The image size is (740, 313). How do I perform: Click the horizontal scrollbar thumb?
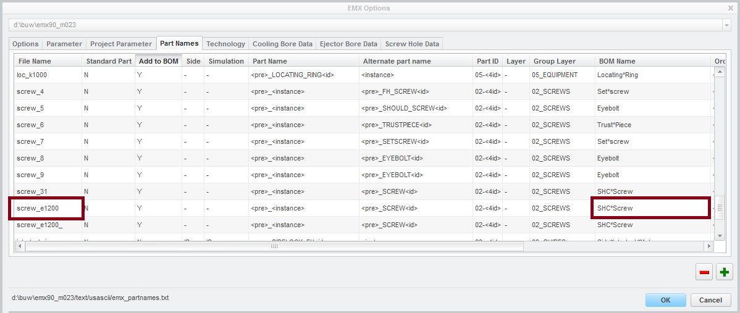pyautogui.click(x=274, y=246)
